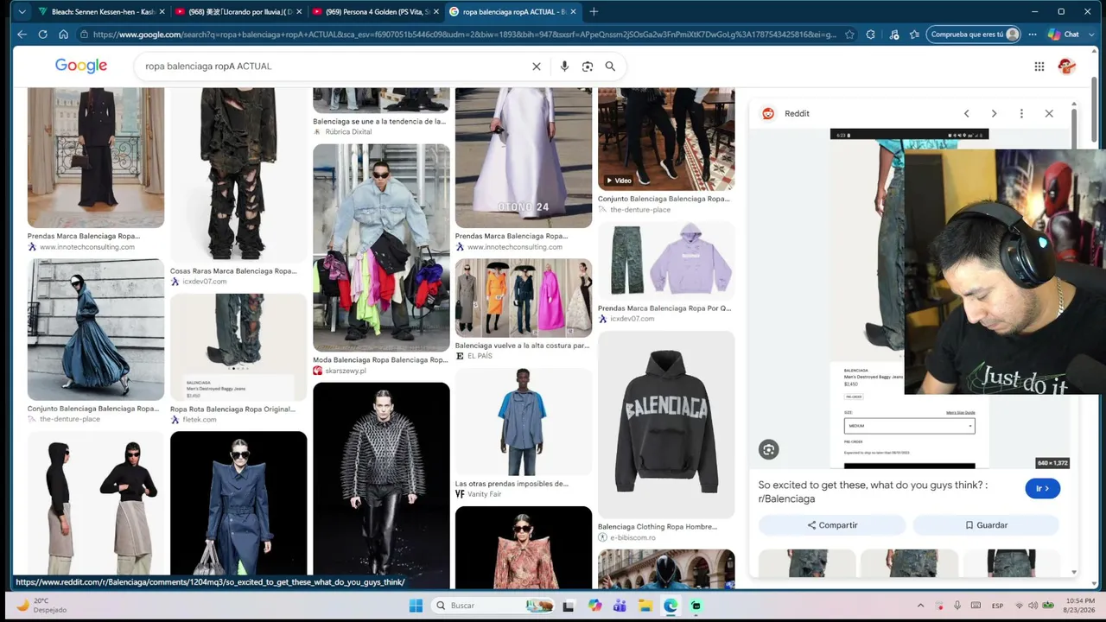Open File Explorer from the taskbar
The height and width of the screenshot is (622, 1106).
coord(645,606)
